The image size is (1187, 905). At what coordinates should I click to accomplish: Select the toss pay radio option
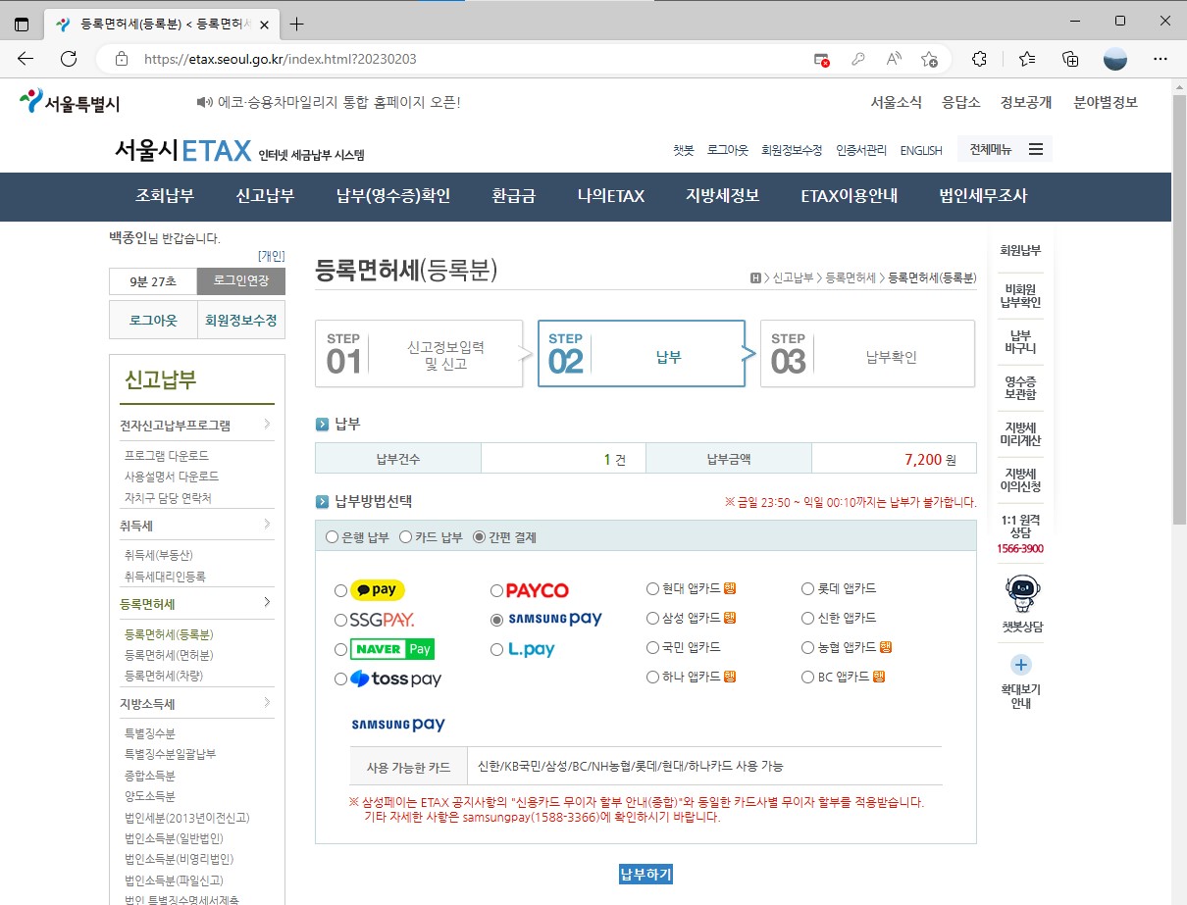340,679
